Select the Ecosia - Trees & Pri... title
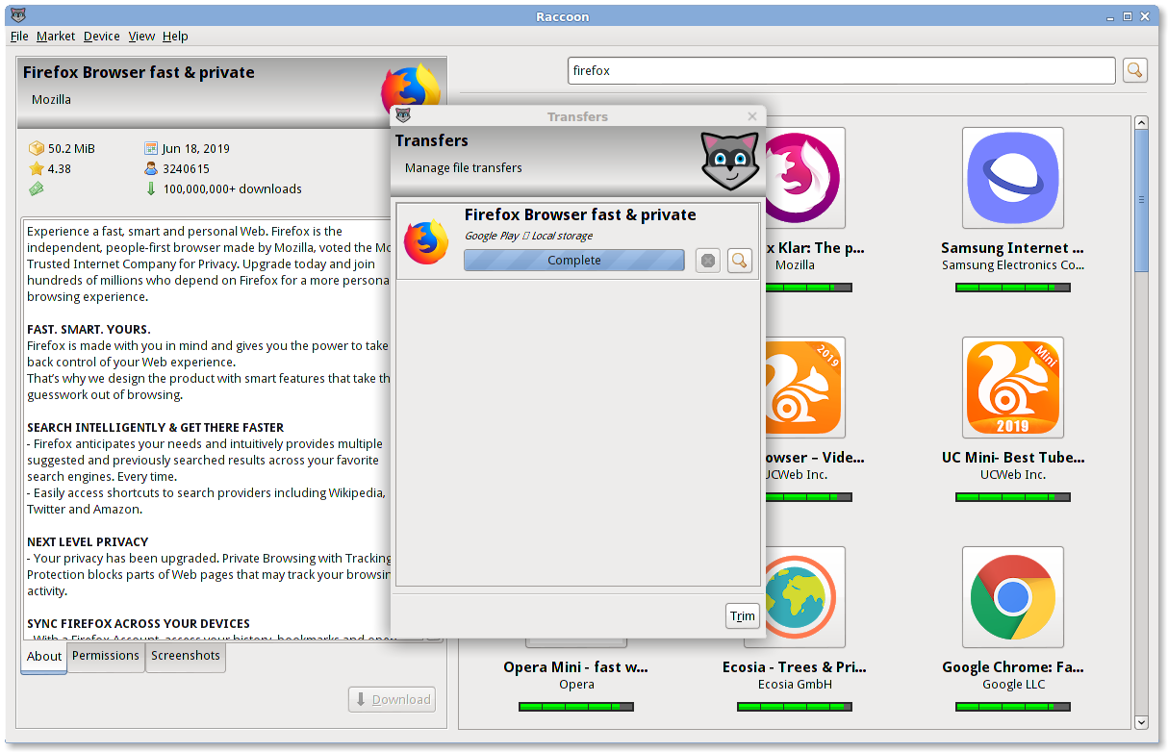The height and width of the screenshot is (752, 1168). (795, 667)
